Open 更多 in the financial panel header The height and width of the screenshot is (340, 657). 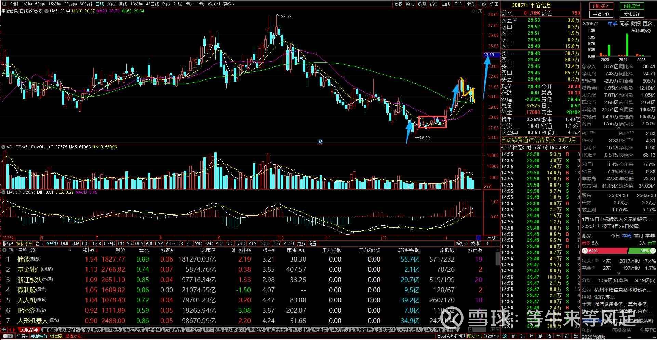649,24
